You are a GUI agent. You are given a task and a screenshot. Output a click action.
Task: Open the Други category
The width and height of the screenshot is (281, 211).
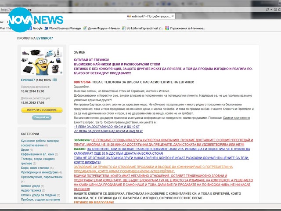[x=25, y=149]
